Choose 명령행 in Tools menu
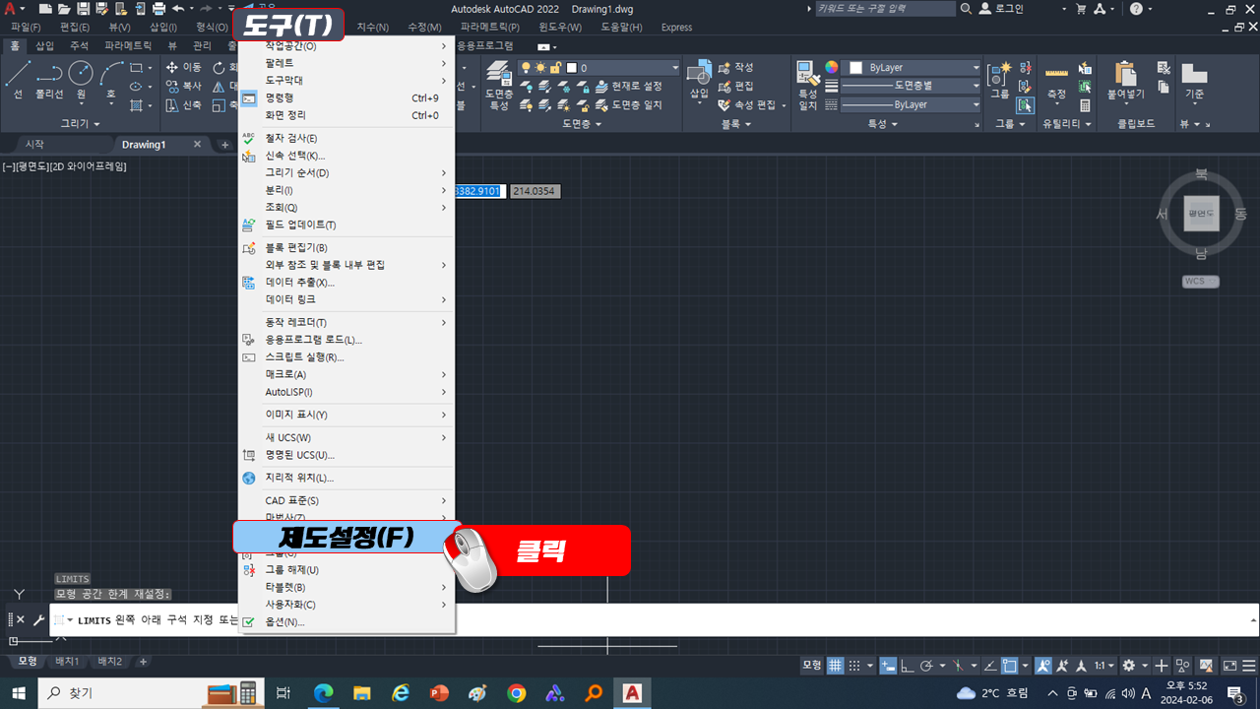This screenshot has width=1260, height=709. click(346, 97)
